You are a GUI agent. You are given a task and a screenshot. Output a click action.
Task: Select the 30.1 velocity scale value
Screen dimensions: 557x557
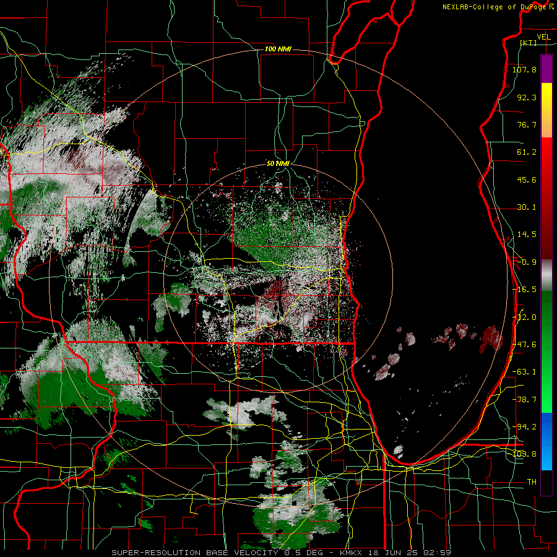[527, 207]
